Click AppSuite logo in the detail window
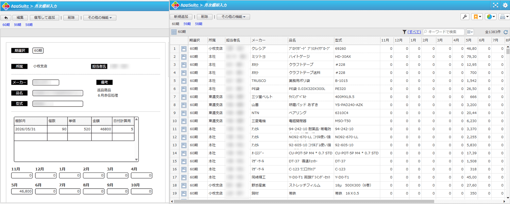 6,6
